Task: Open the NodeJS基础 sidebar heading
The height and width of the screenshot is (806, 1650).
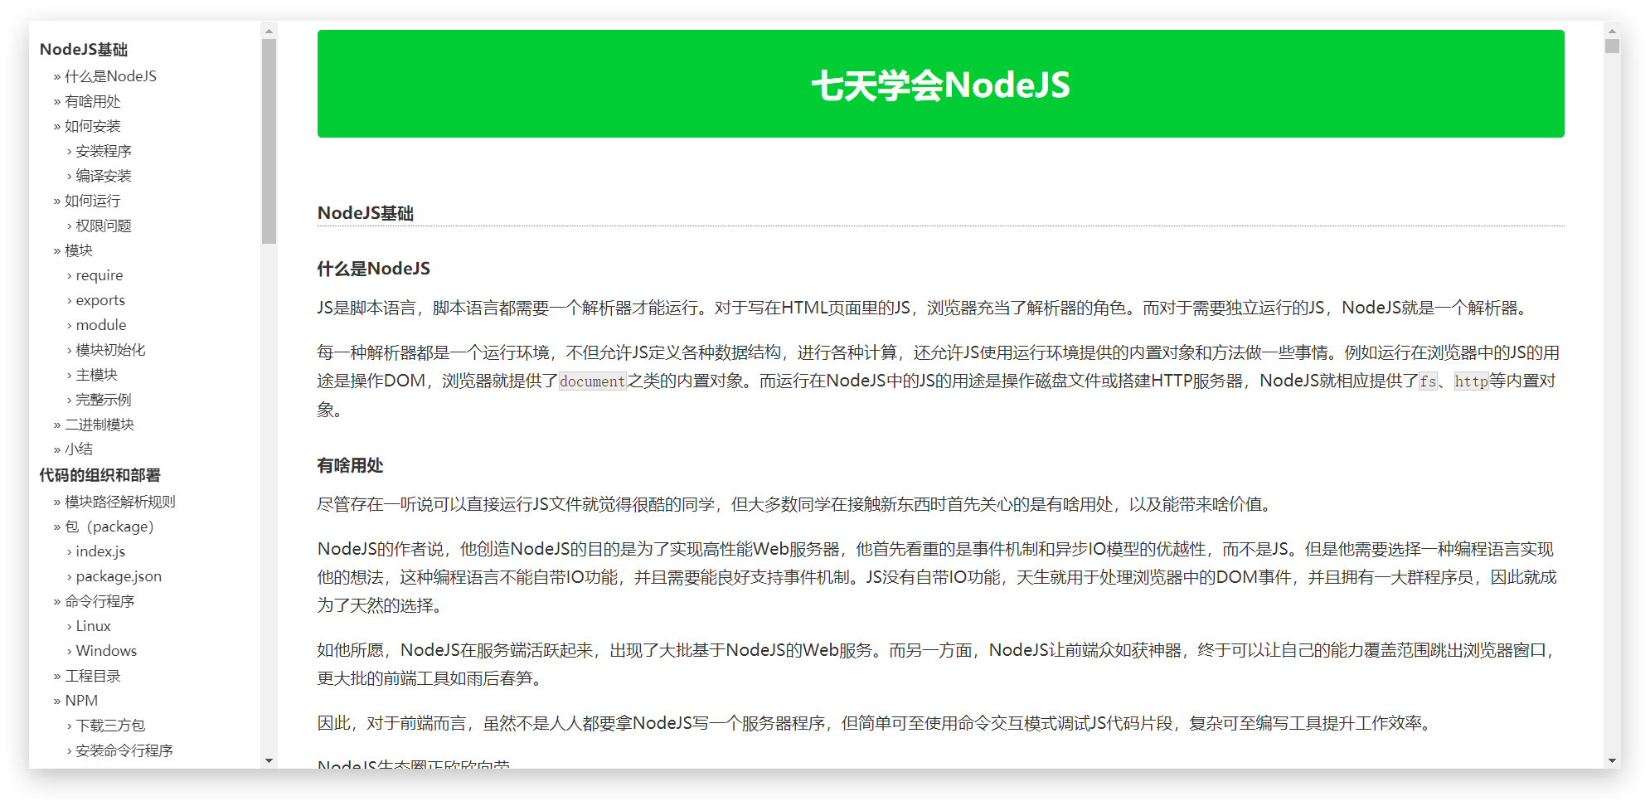Action: [84, 50]
